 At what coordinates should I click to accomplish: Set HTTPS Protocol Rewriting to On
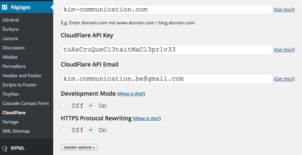coord(91,130)
